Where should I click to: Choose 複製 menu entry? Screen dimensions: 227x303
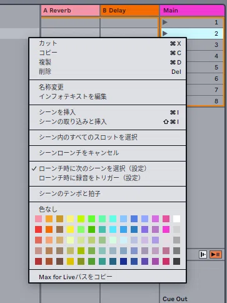pyautogui.click(x=108, y=62)
